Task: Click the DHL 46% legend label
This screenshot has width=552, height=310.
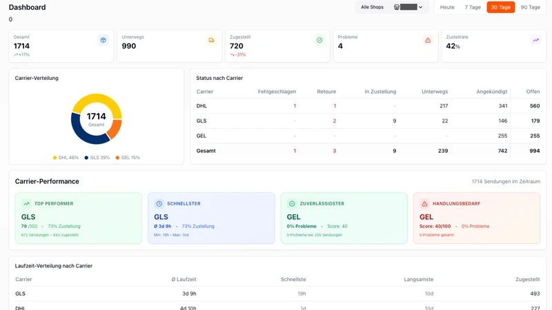Action: 68,158
